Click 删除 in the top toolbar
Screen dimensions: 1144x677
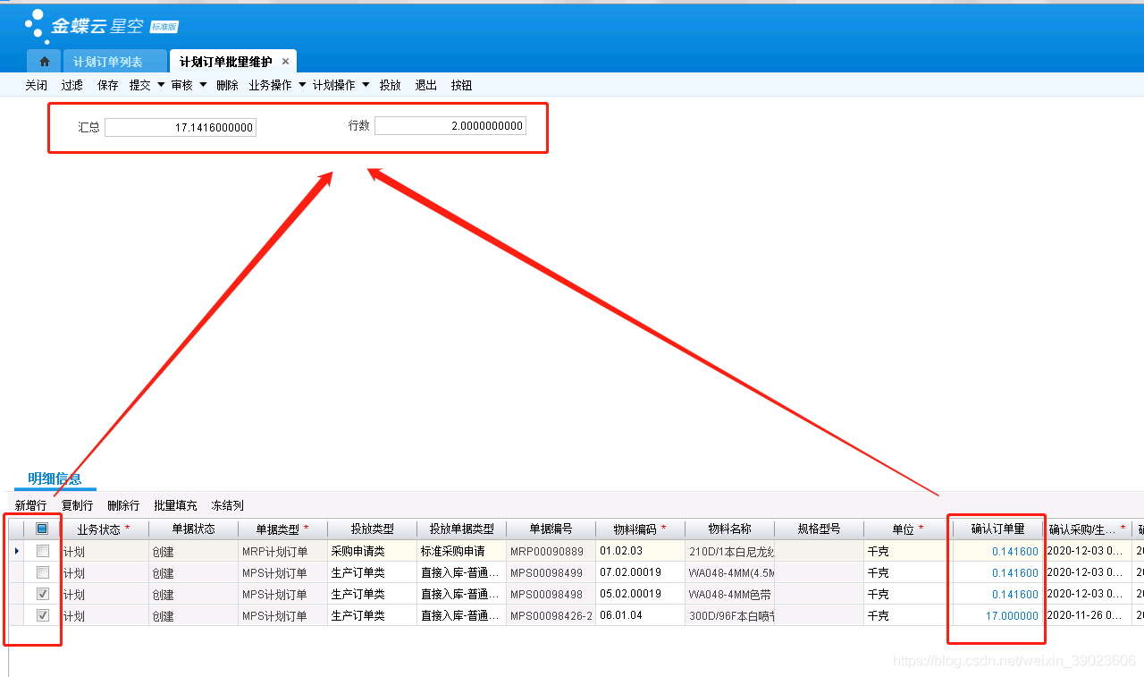[x=227, y=85]
